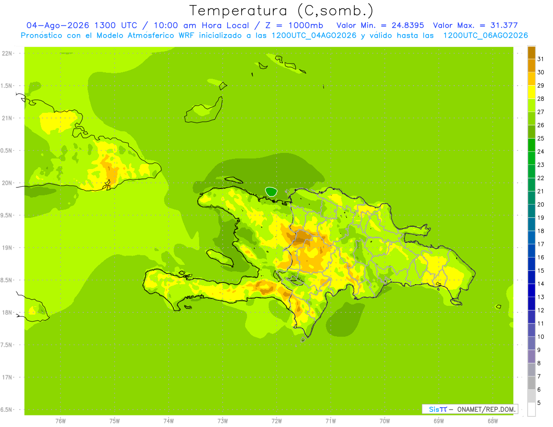Select 'Valor Max. = 31.377' in header
This screenshot has height=427, width=553.
476,25
